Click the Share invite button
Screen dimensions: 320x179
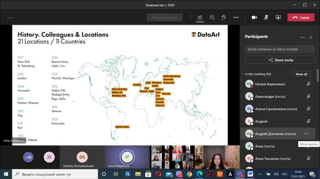(280, 60)
